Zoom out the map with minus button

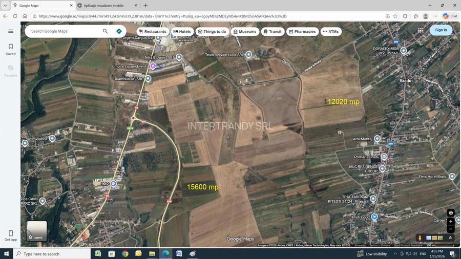pyautogui.click(x=451, y=229)
